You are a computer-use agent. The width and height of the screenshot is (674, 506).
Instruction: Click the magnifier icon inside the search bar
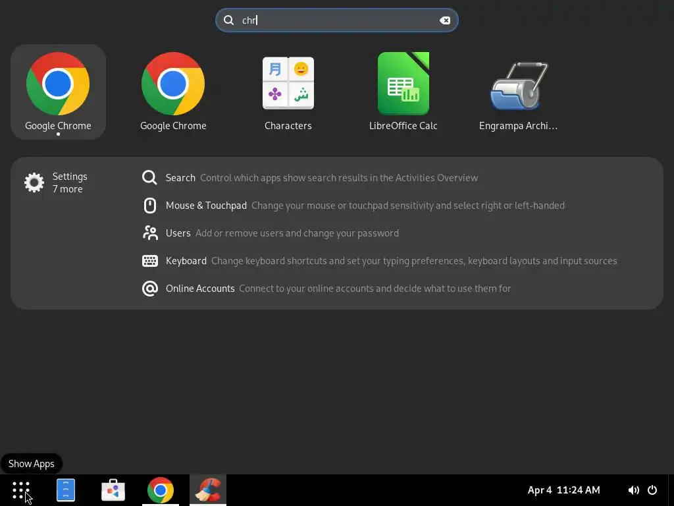[x=228, y=20]
